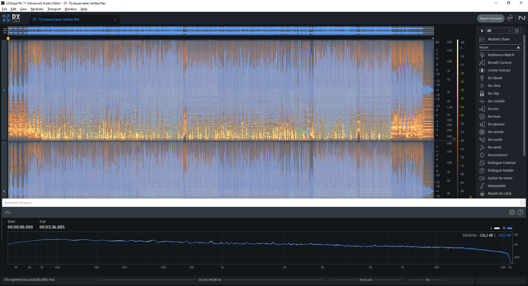The width and height of the screenshot is (528, 286).
Task: Toggle the right channel R selector
Action: click(x=4, y=191)
